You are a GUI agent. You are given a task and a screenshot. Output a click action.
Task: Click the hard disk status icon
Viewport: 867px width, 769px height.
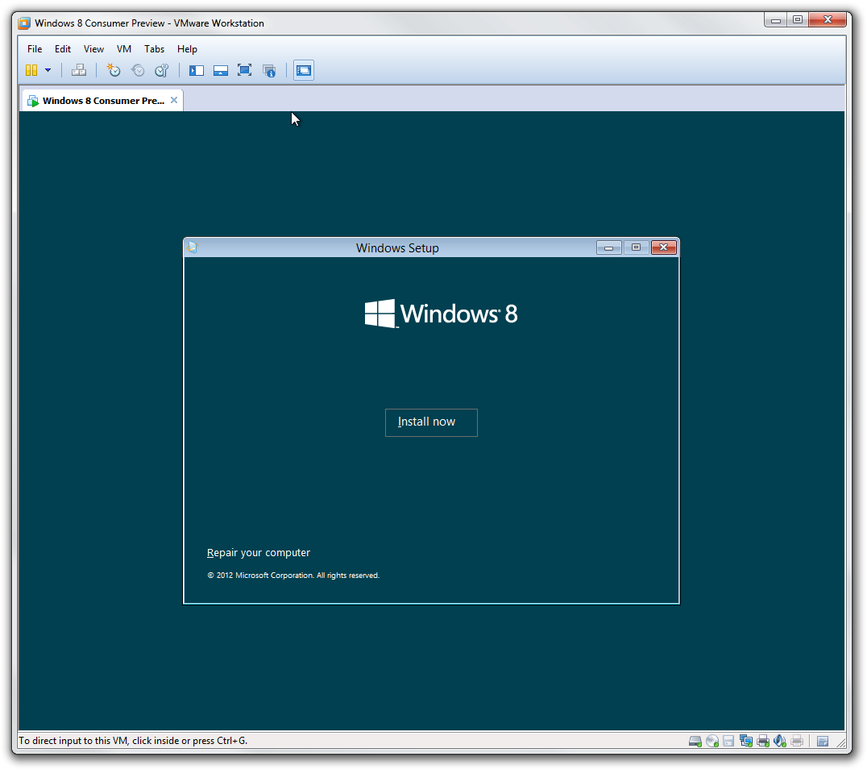pos(694,740)
